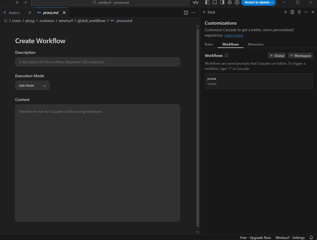Show notifications via the bell icon
317x240 pixels.
coord(311,237)
